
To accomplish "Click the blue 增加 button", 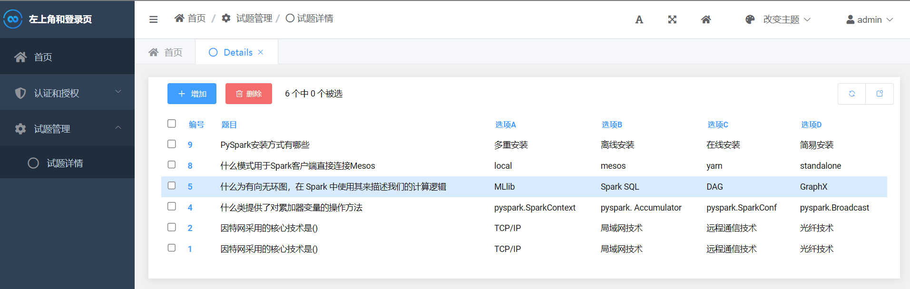I will point(192,94).
